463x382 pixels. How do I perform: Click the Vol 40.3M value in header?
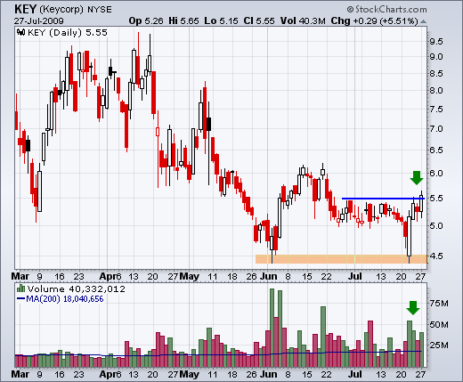(303, 21)
